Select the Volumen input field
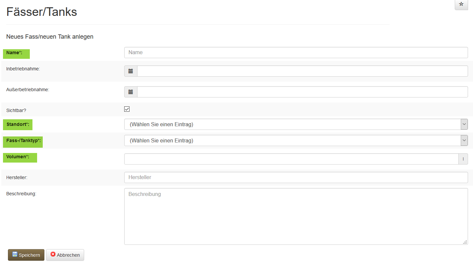 291,159
